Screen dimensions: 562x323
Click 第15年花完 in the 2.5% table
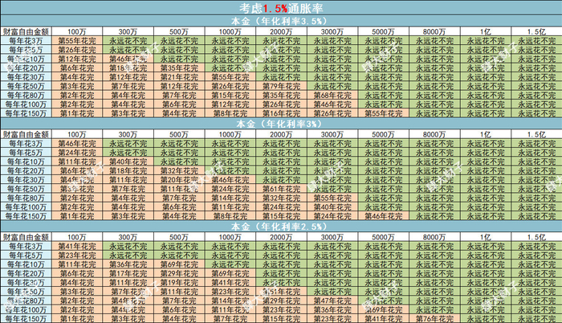(281, 318)
